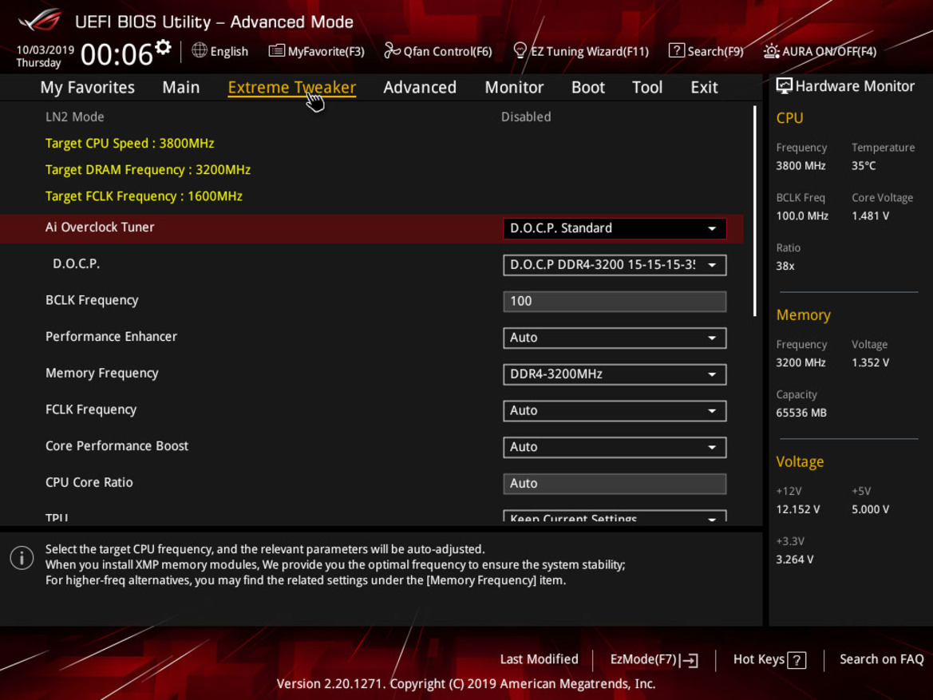Click CPU temperature 35°C value
This screenshot has height=700, width=933.
click(x=864, y=166)
